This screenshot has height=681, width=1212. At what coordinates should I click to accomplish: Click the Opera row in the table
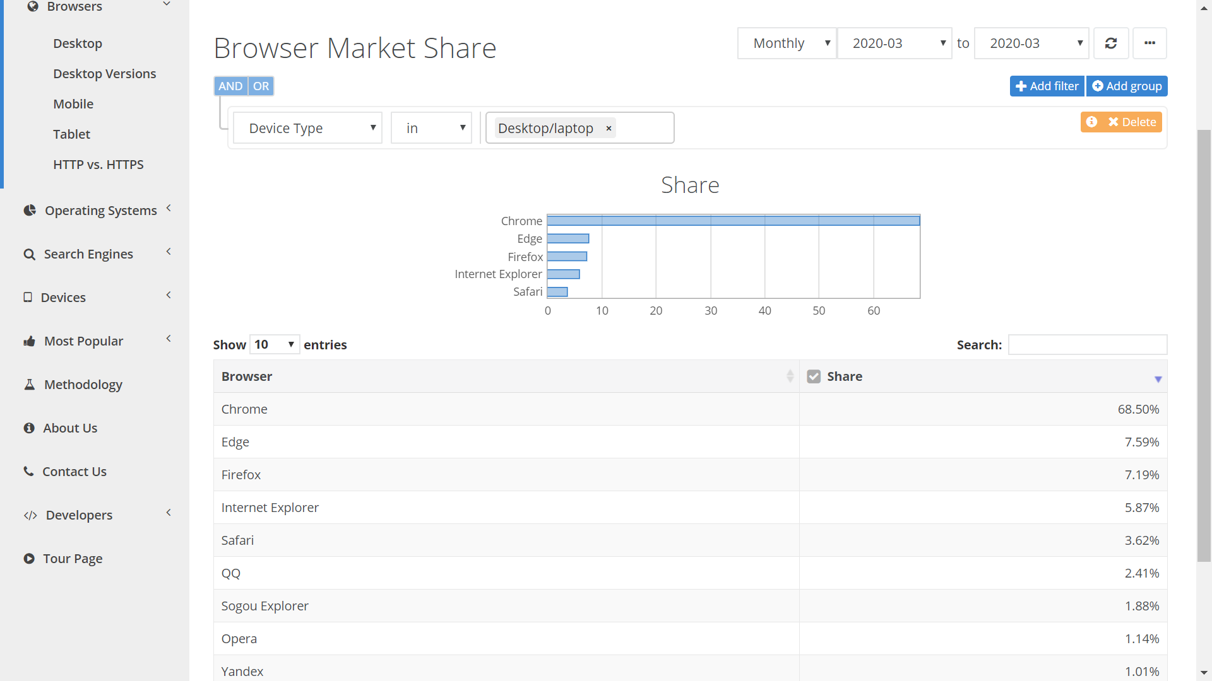[691, 639]
